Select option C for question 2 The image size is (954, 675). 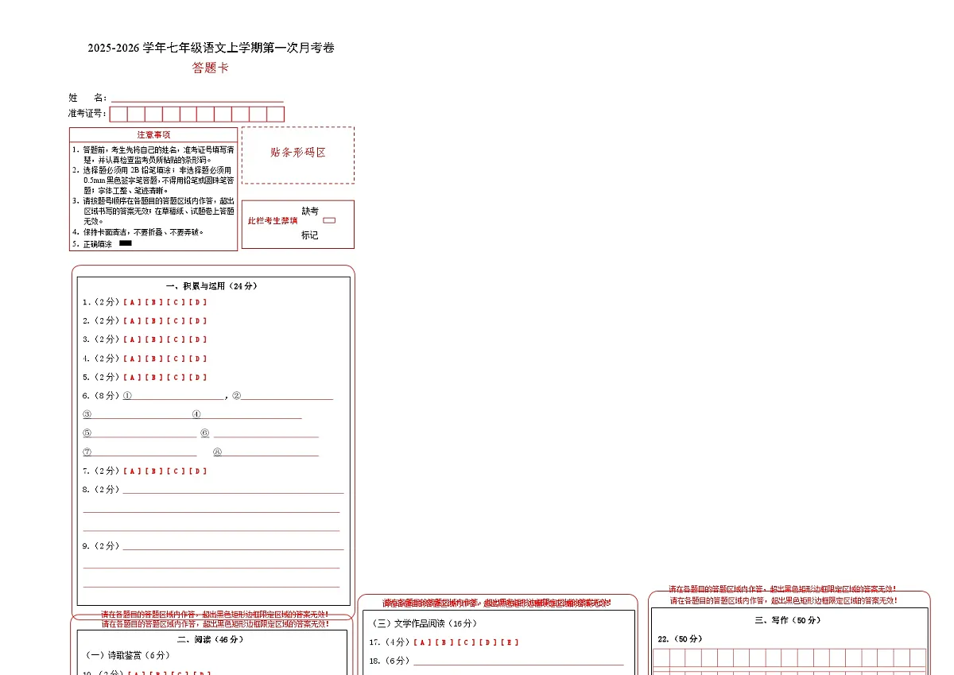pos(175,320)
